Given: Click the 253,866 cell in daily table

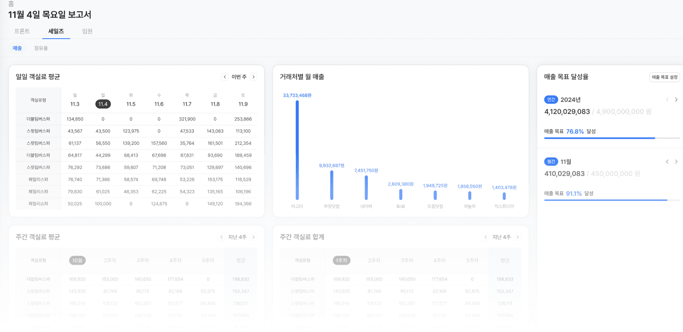Looking at the screenshot, I should [243, 119].
